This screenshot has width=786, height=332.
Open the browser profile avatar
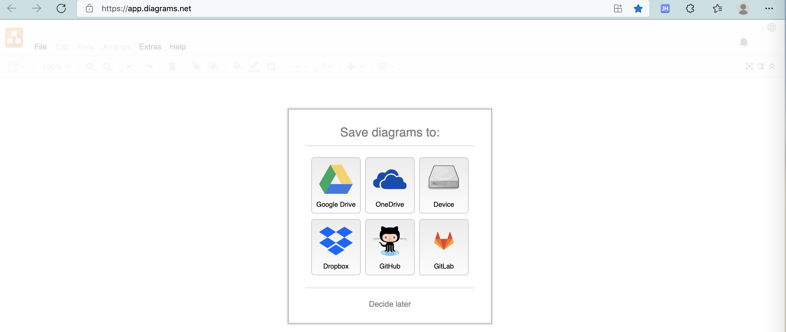(x=743, y=8)
